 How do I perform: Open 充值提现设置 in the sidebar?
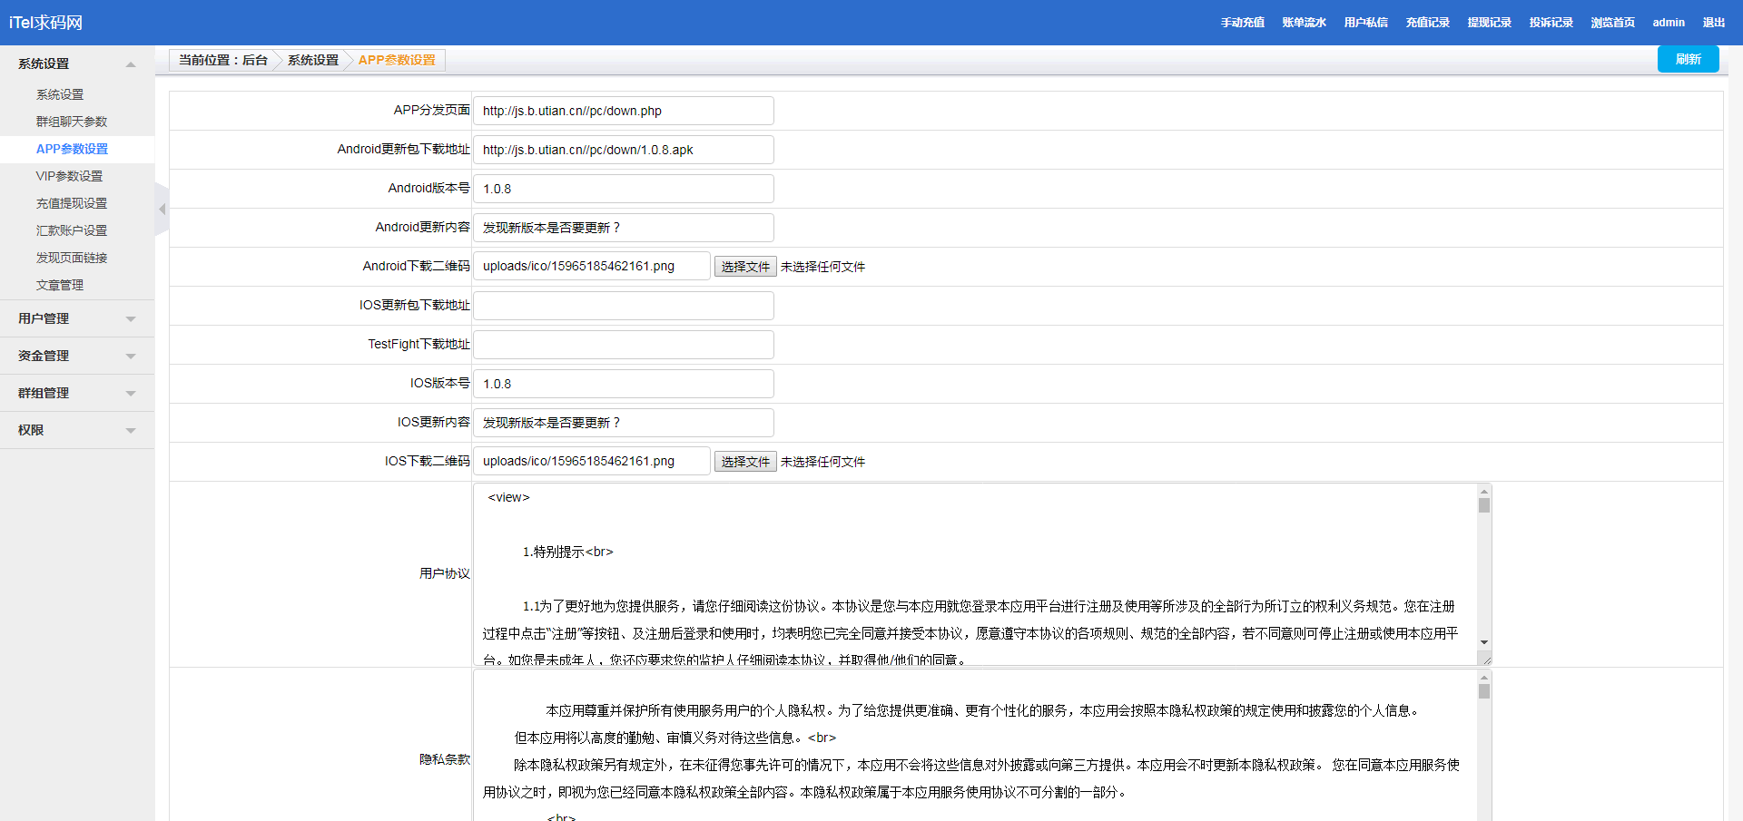coord(72,203)
